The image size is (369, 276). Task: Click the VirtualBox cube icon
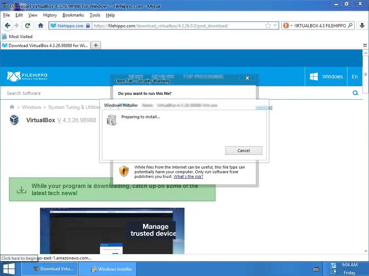pos(14,120)
